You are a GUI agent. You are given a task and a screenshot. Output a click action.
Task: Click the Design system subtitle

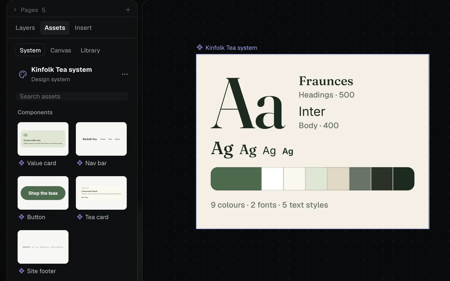tap(51, 79)
